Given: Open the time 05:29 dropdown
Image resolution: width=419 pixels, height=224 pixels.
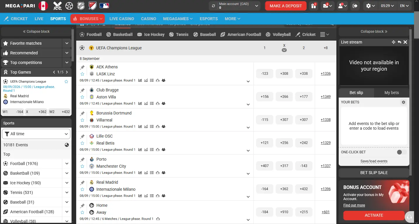Looking at the screenshot, I should pos(387,6).
